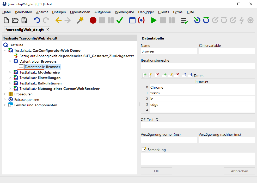This screenshot has height=183, width=257.
Task: Save the test suite with floppy icon
Action: tap(24, 21)
